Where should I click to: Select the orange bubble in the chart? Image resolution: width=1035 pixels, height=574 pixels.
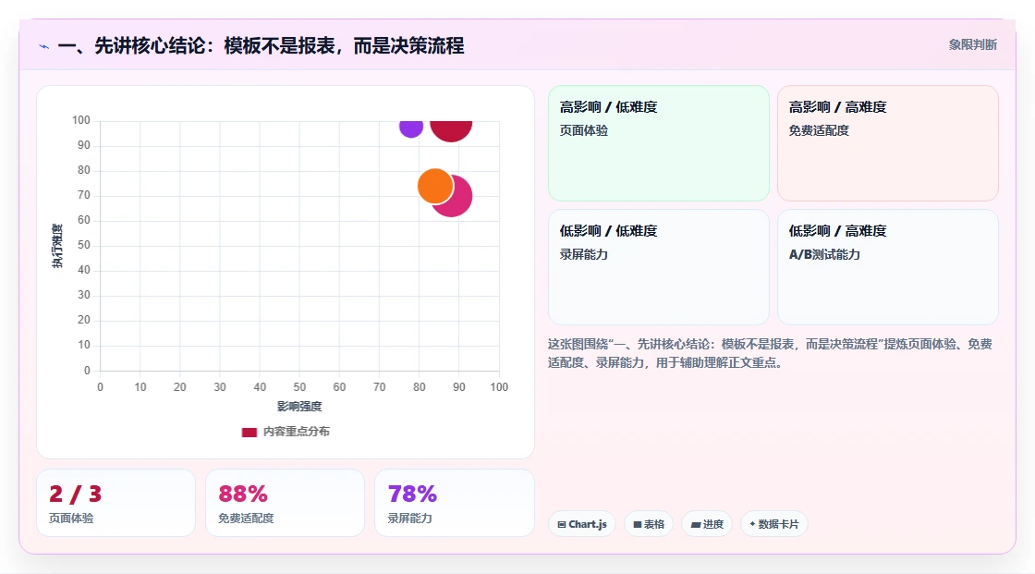pos(435,186)
